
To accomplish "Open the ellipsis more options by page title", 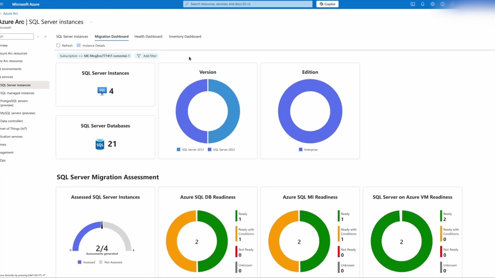I will click(92, 22).
